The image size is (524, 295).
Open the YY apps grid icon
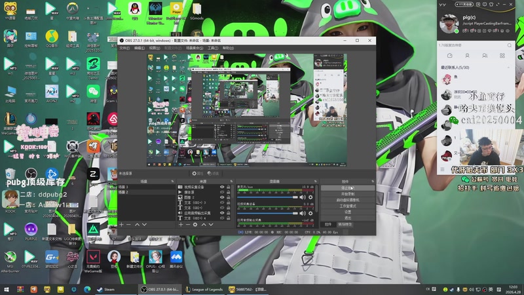(x=502, y=56)
